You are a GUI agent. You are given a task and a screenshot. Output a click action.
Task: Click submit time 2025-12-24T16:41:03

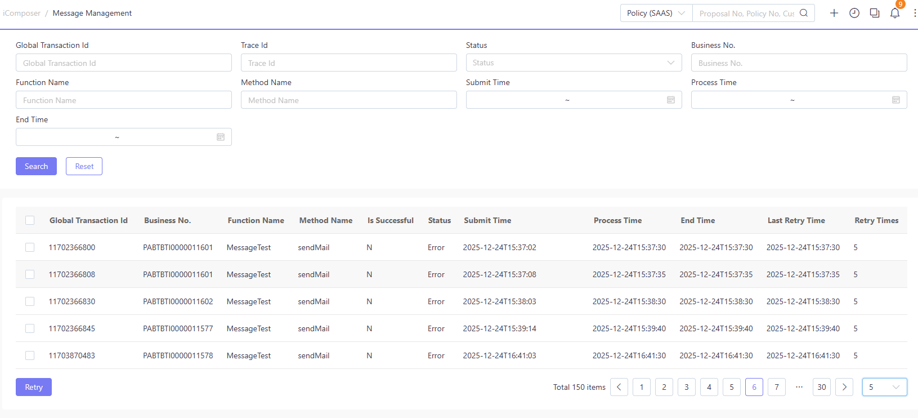499,355
